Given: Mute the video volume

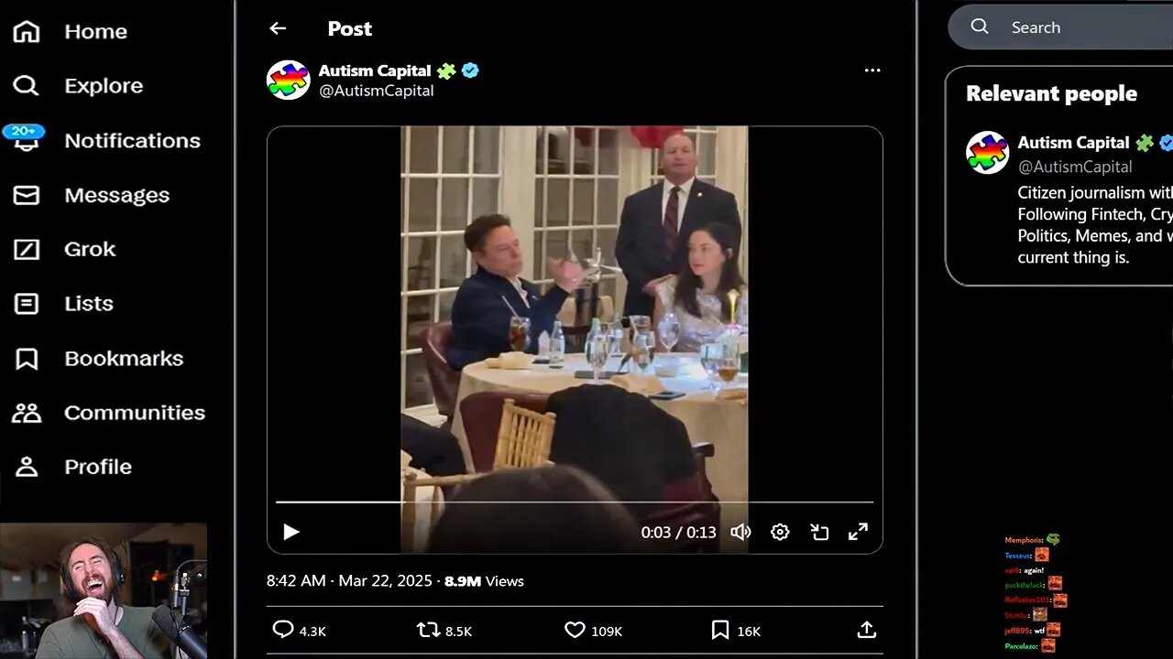Looking at the screenshot, I should 740,532.
